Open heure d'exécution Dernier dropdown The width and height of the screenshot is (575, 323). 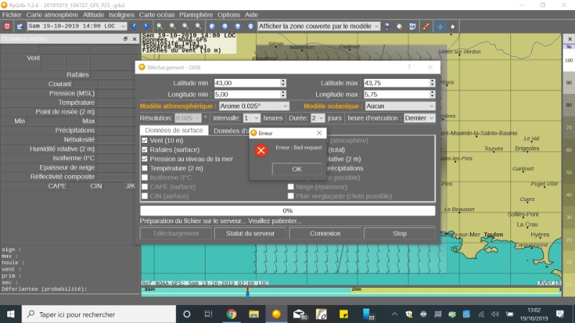coord(419,118)
